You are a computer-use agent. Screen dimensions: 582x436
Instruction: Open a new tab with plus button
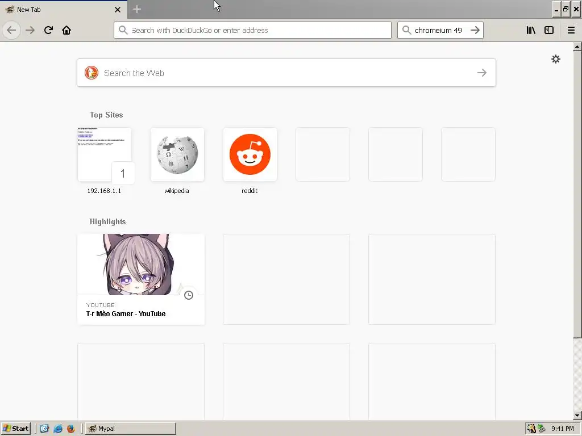click(136, 9)
